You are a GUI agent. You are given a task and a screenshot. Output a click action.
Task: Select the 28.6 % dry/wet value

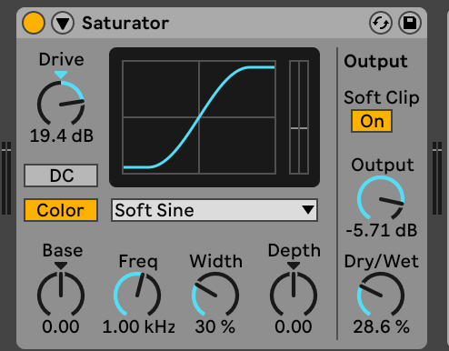tap(381, 326)
